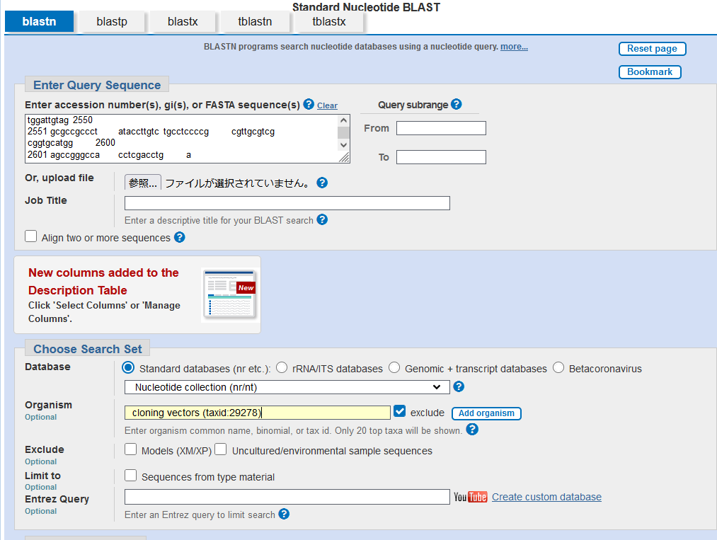This screenshot has height=540, width=717.
Task: Select Betacoronavirus database radio button
Action: coord(558,367)
